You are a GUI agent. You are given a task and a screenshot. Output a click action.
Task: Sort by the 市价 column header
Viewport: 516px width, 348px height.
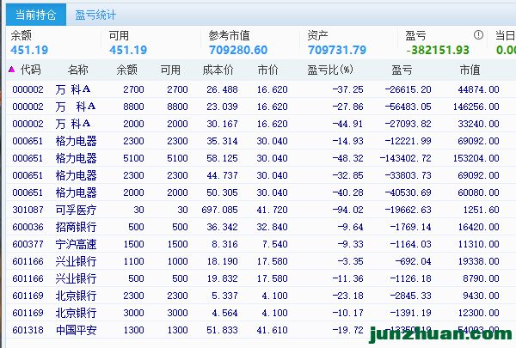click(267, 70)
